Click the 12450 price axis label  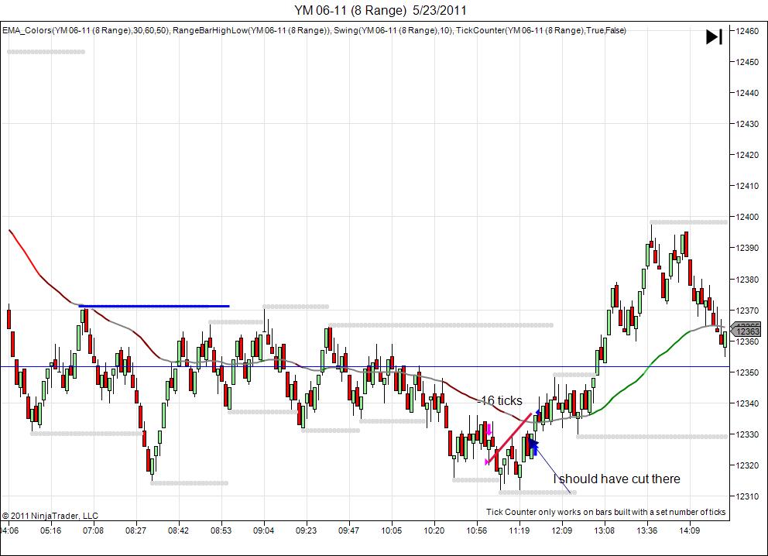pyautogui.click(x=747, y=62)
